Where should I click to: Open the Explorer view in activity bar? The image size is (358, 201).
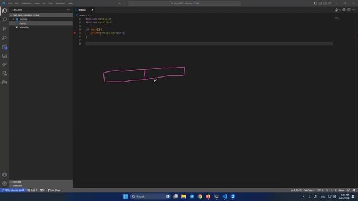4,11
